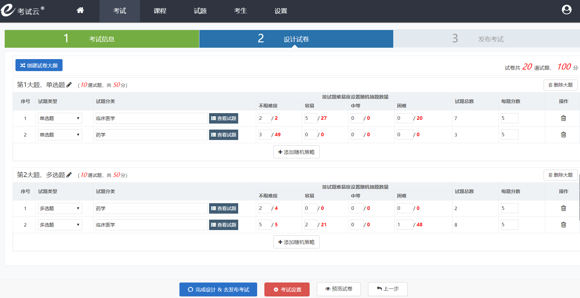The height and width of the screenshot is (298, 580).
Task: Click 每题分数 field in 单选题 药学 row
Action: (510, 135)
